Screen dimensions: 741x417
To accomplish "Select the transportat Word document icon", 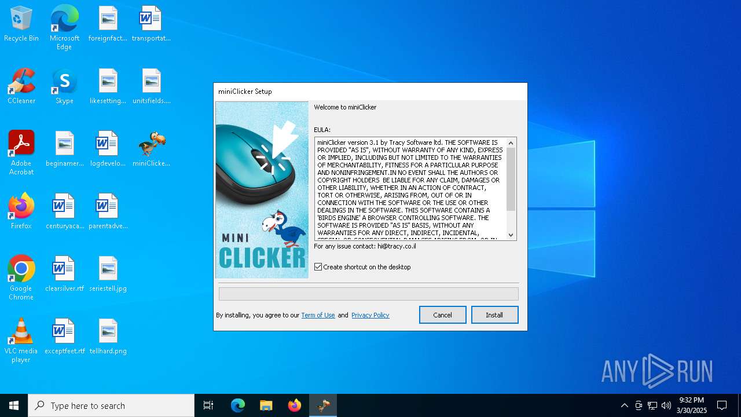I will [x=151, y=24].
